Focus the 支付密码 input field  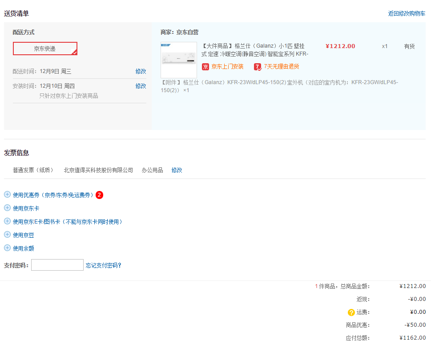tap(57, 265)
